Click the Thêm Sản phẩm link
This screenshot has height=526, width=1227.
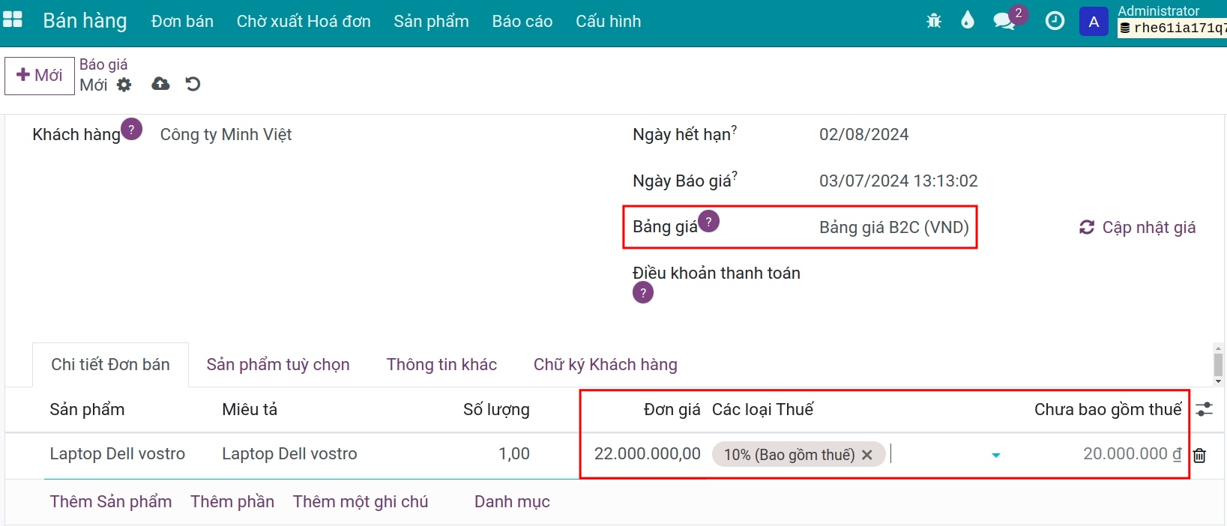111,501
